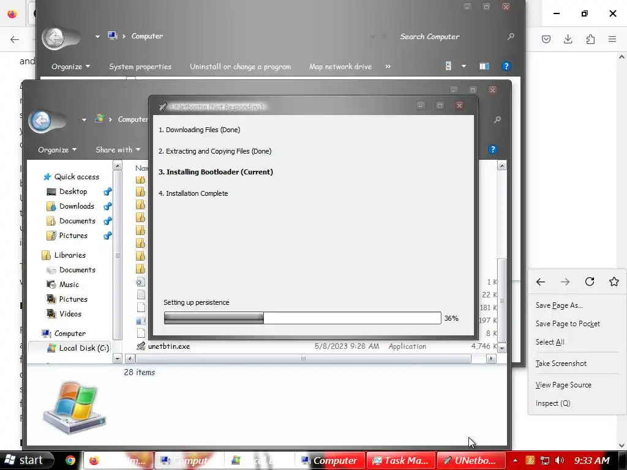Bookmark page with context menu star icon

pos(614,282)
